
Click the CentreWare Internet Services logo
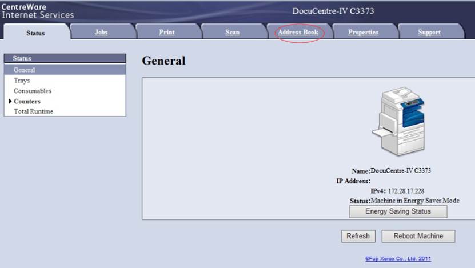pyautogui.click(x=38, y=11)
